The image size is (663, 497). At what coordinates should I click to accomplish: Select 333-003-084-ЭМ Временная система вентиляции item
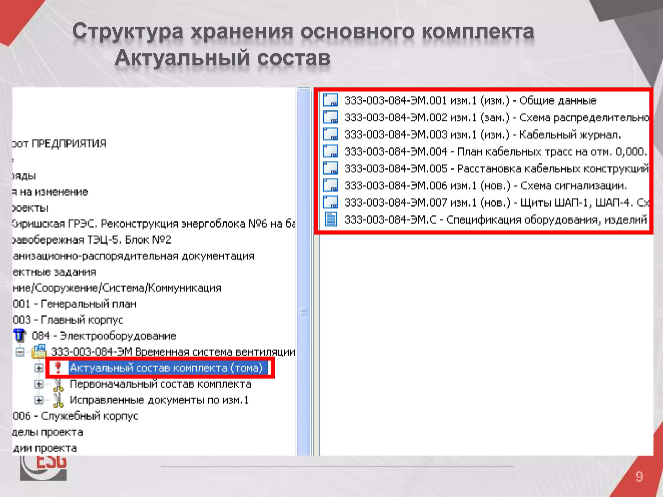[x=173, y=351]
